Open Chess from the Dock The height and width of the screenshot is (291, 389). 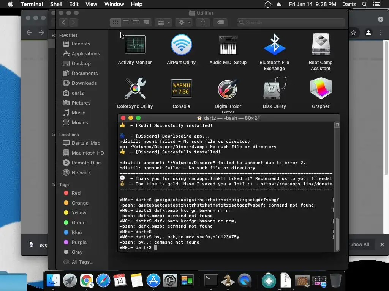(x=228, y=281)
